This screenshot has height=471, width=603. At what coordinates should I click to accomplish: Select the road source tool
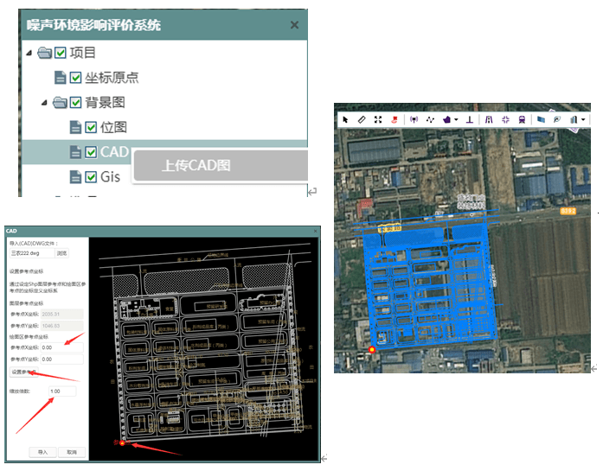click(489, 119)
